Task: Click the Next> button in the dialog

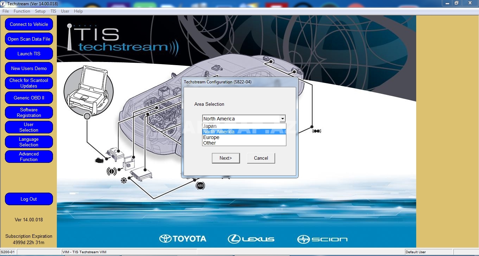Action: click(x=226, y=158)
